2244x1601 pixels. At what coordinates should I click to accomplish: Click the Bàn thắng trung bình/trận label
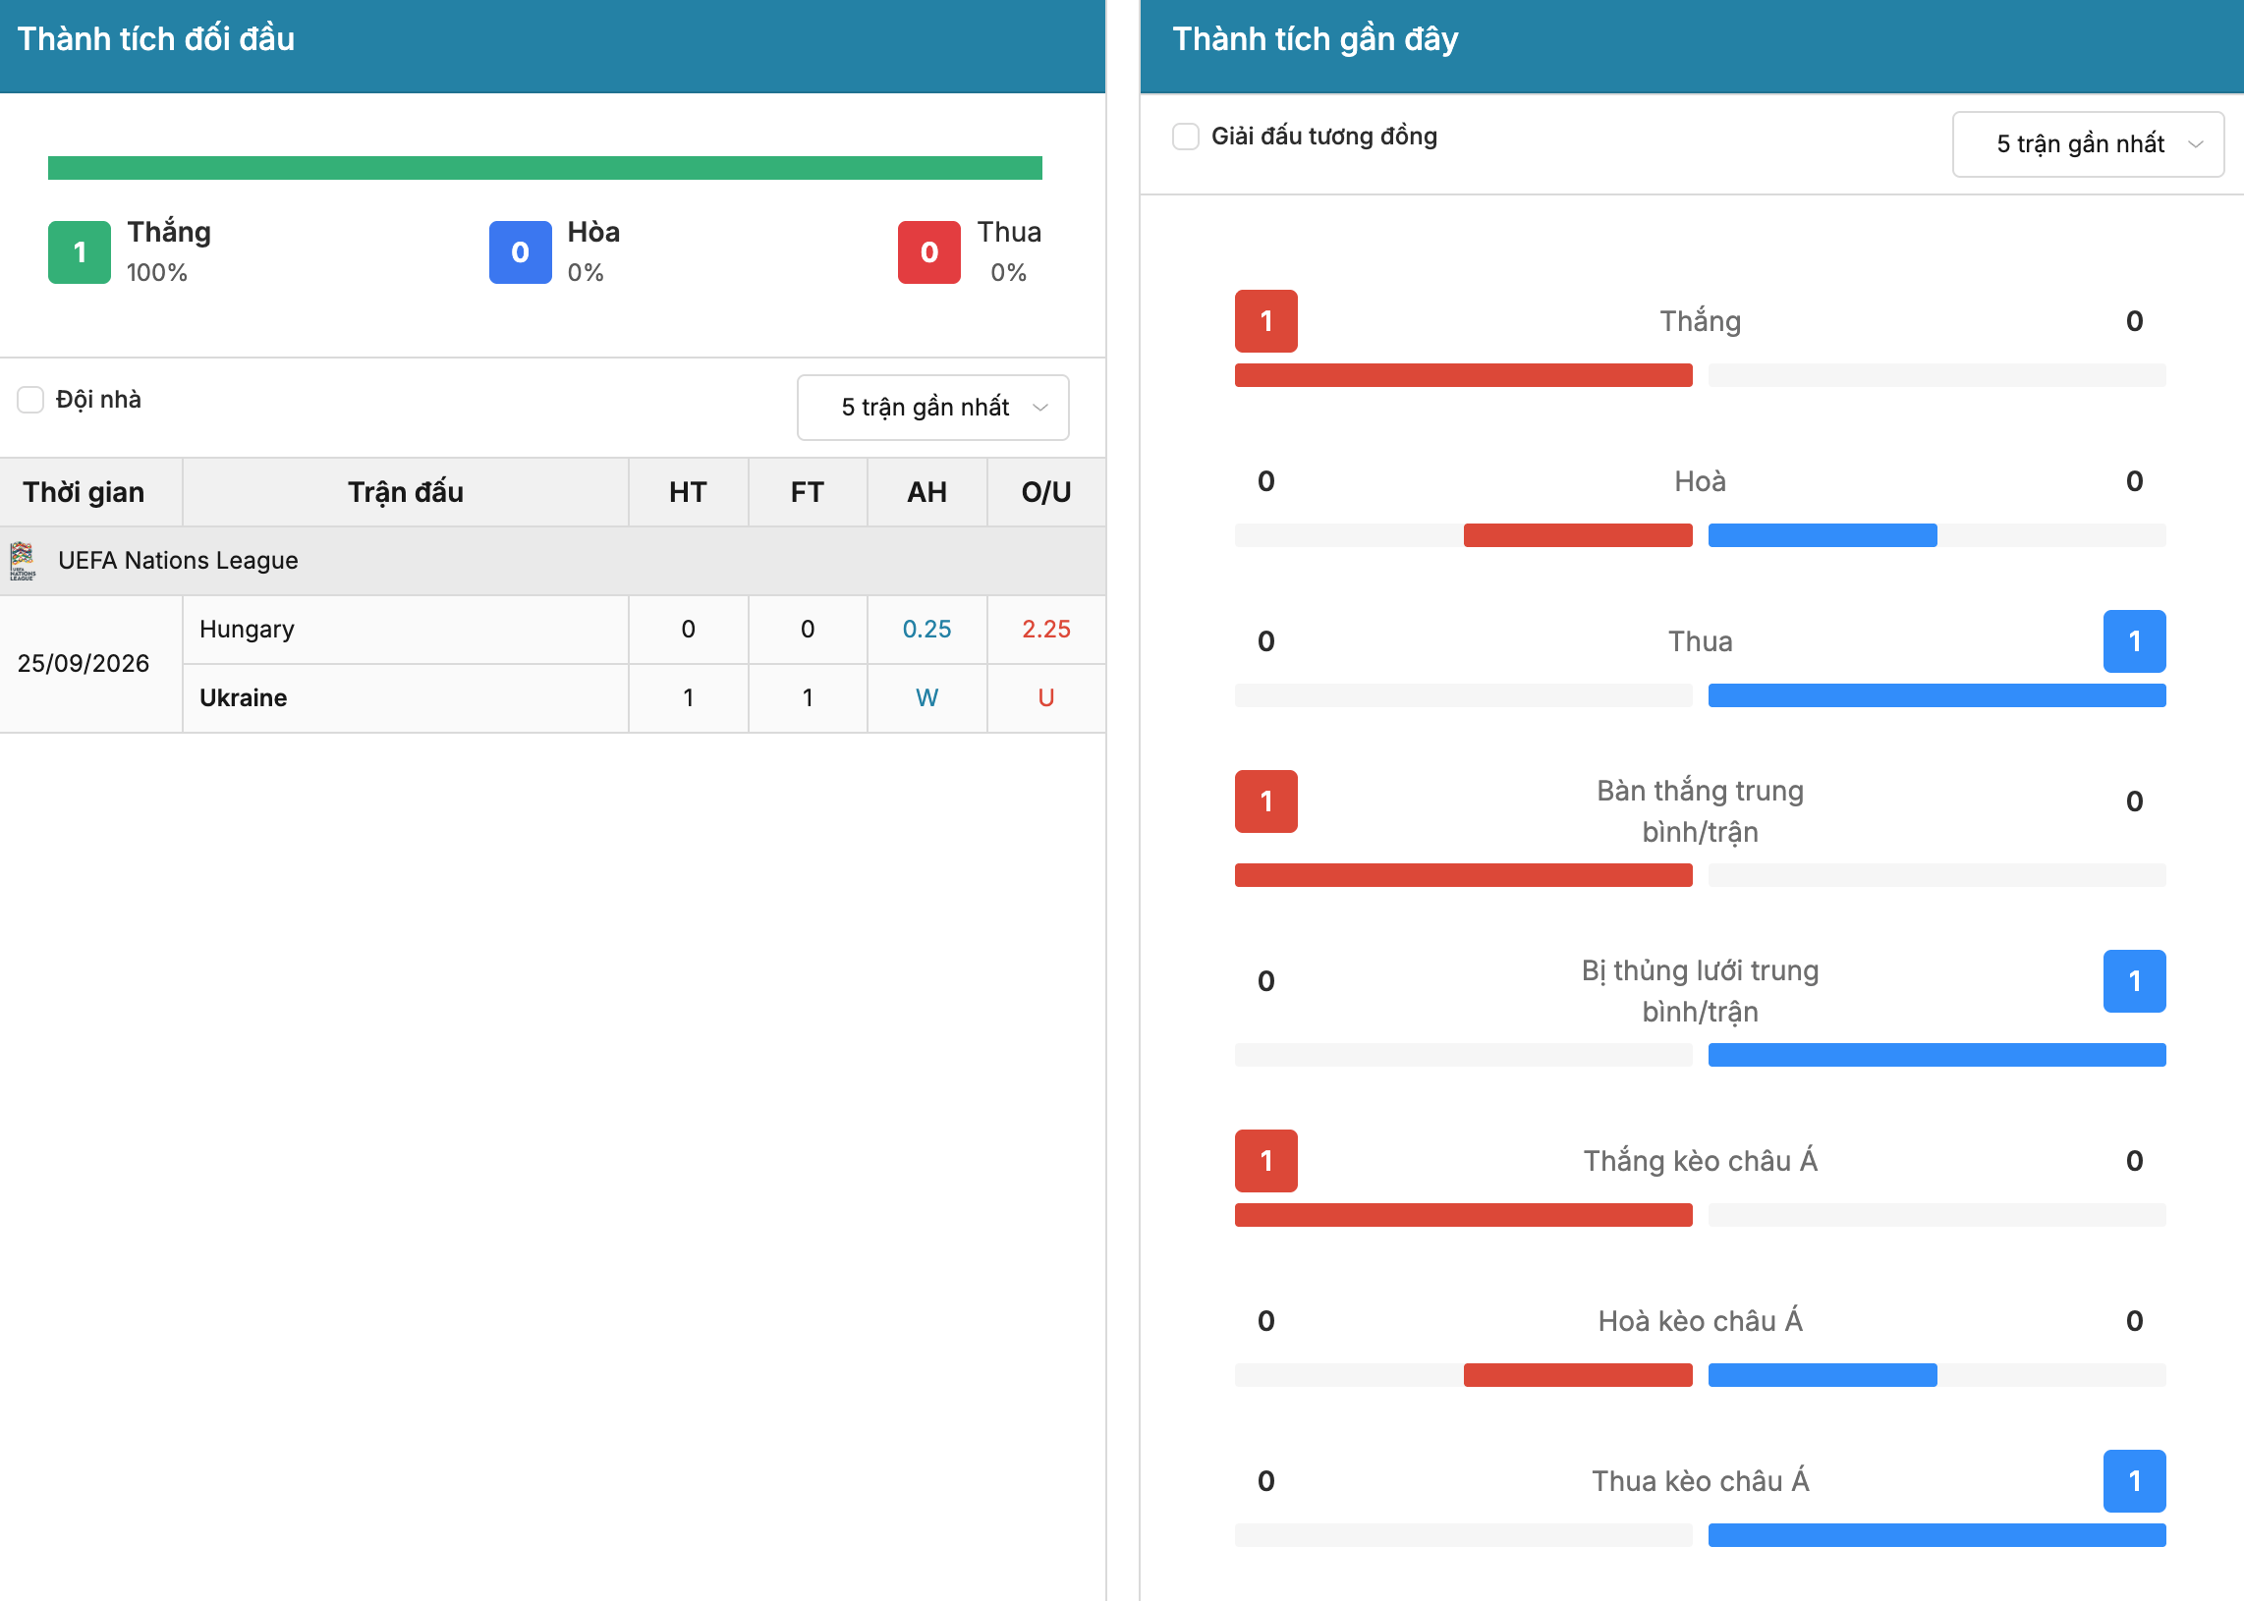click(x=1700, y=811)
